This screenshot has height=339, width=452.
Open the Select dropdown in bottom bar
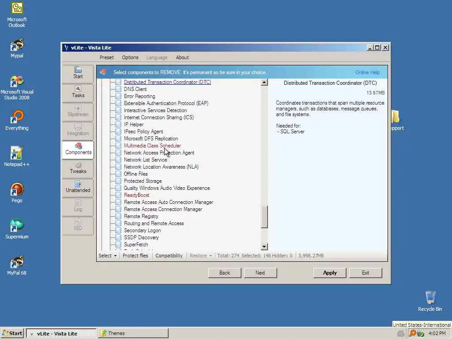coord(108,256)
